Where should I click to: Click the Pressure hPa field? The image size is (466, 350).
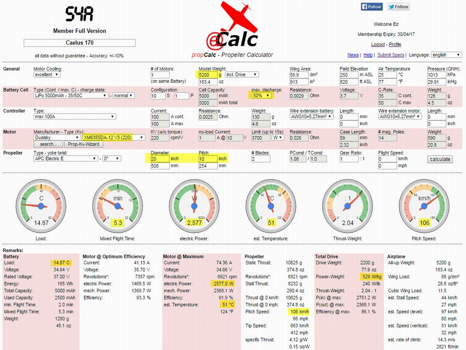437,75
